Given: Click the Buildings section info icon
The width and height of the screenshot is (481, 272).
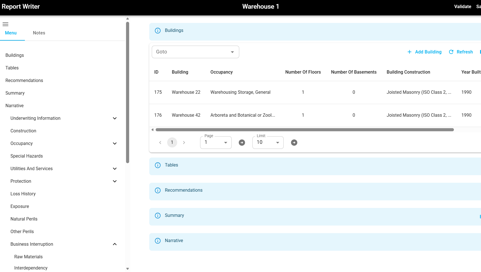Looking at the screenshot, I should coord(158,31).
